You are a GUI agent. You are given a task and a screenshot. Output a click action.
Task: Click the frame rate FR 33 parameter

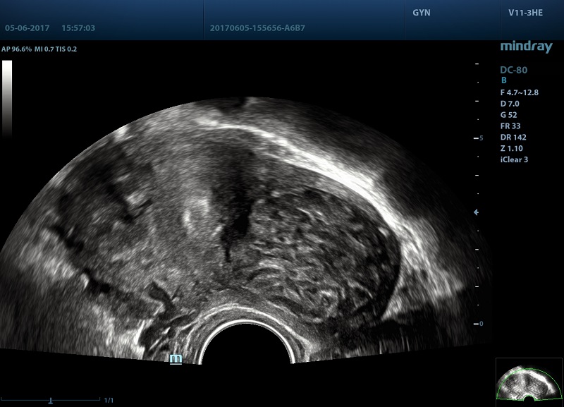coord(510,126)
